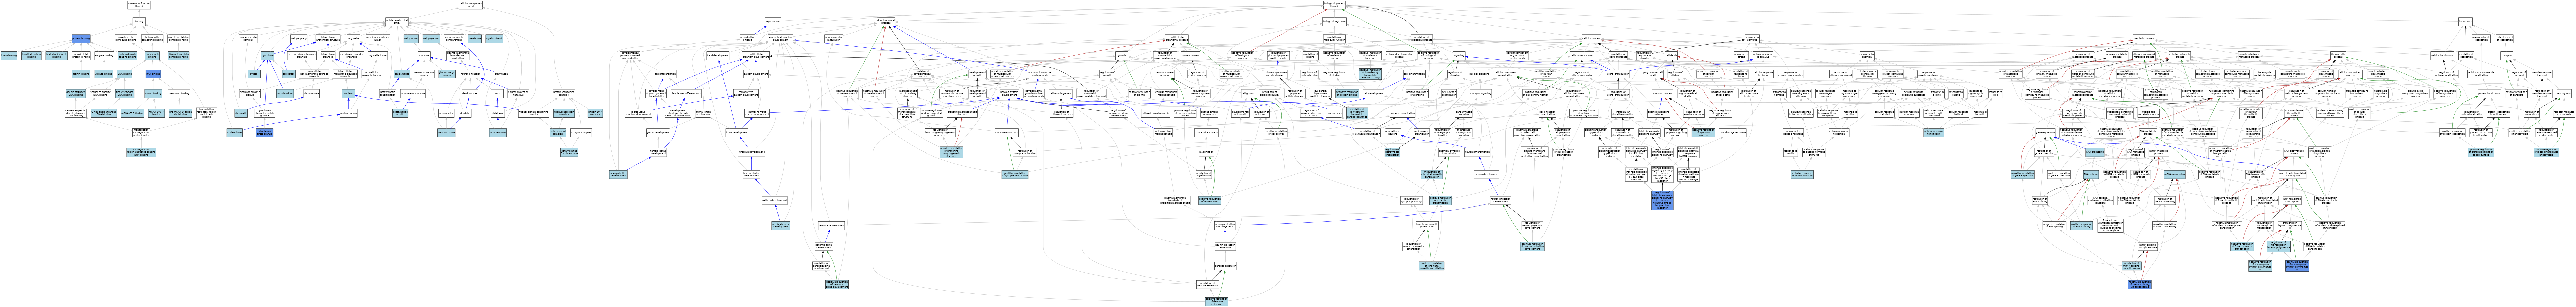The width and height of the screenshot is (2576, 307).
Task: Click the 'neurogenesis' node
Action: tap(1334, 113)
